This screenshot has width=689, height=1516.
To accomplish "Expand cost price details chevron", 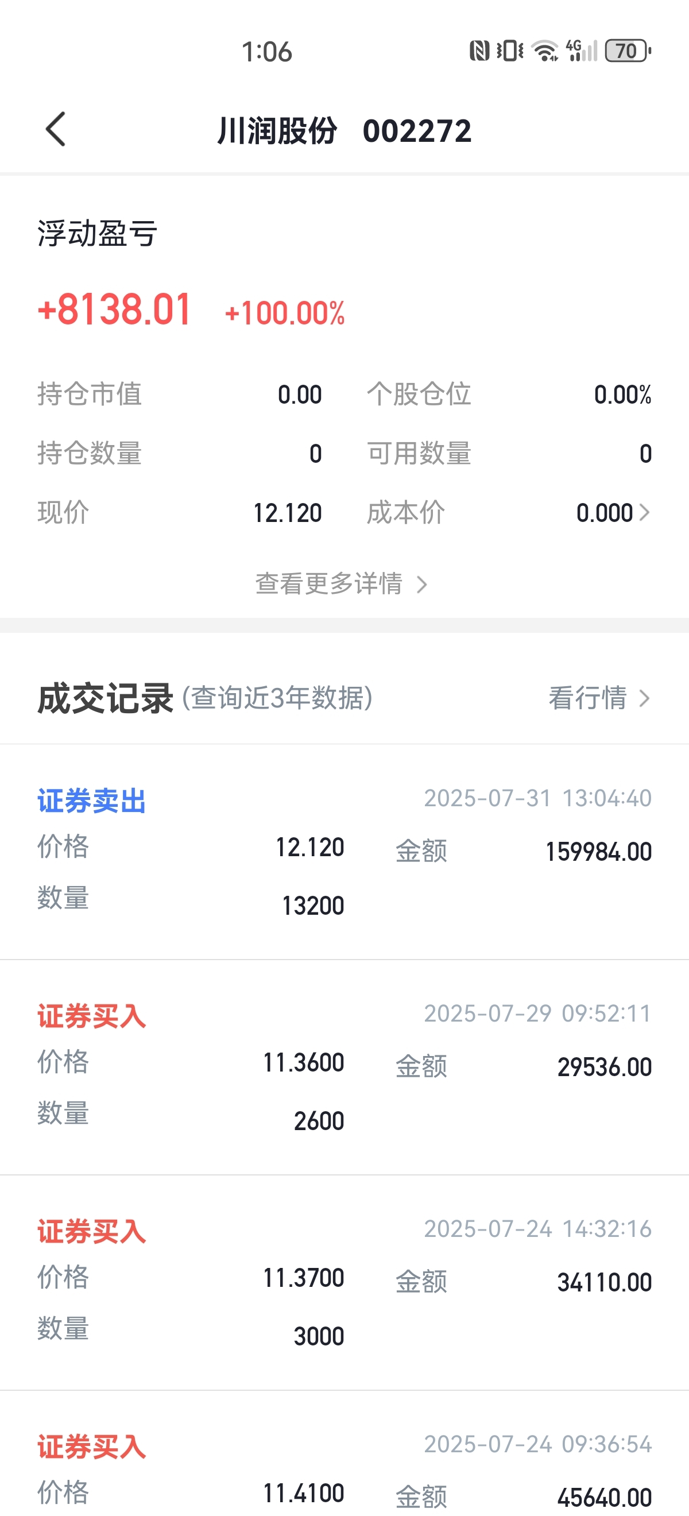I will (x=645, y=512).
